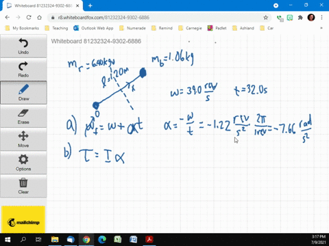
Task: Activate the Move tool
Action: point(23,139)
